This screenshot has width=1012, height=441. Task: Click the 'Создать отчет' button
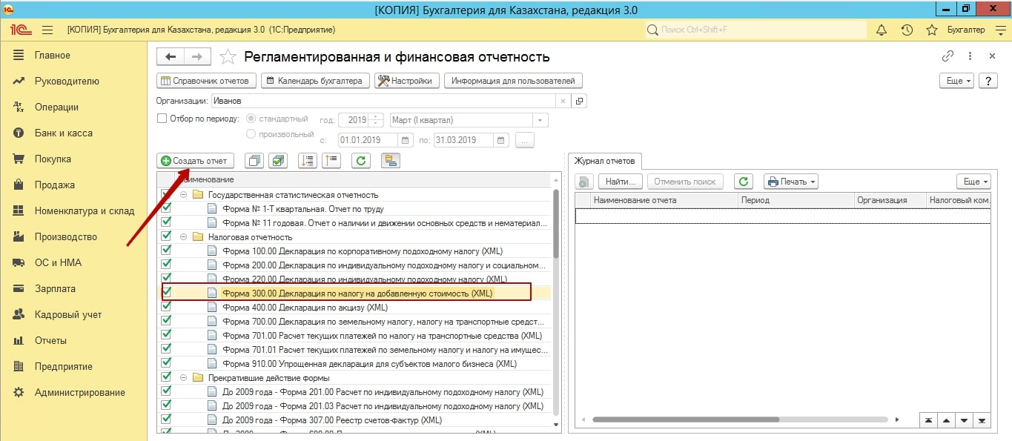click(196, 160)
